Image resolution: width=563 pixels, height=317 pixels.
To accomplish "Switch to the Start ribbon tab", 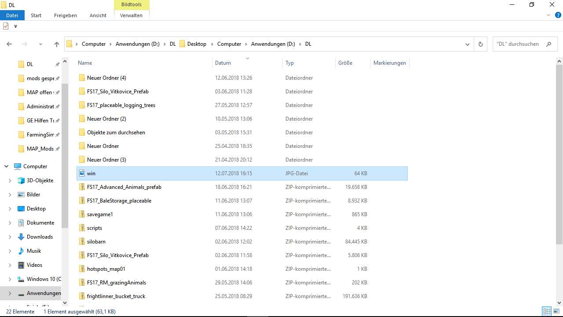I will tap(36, 15).
